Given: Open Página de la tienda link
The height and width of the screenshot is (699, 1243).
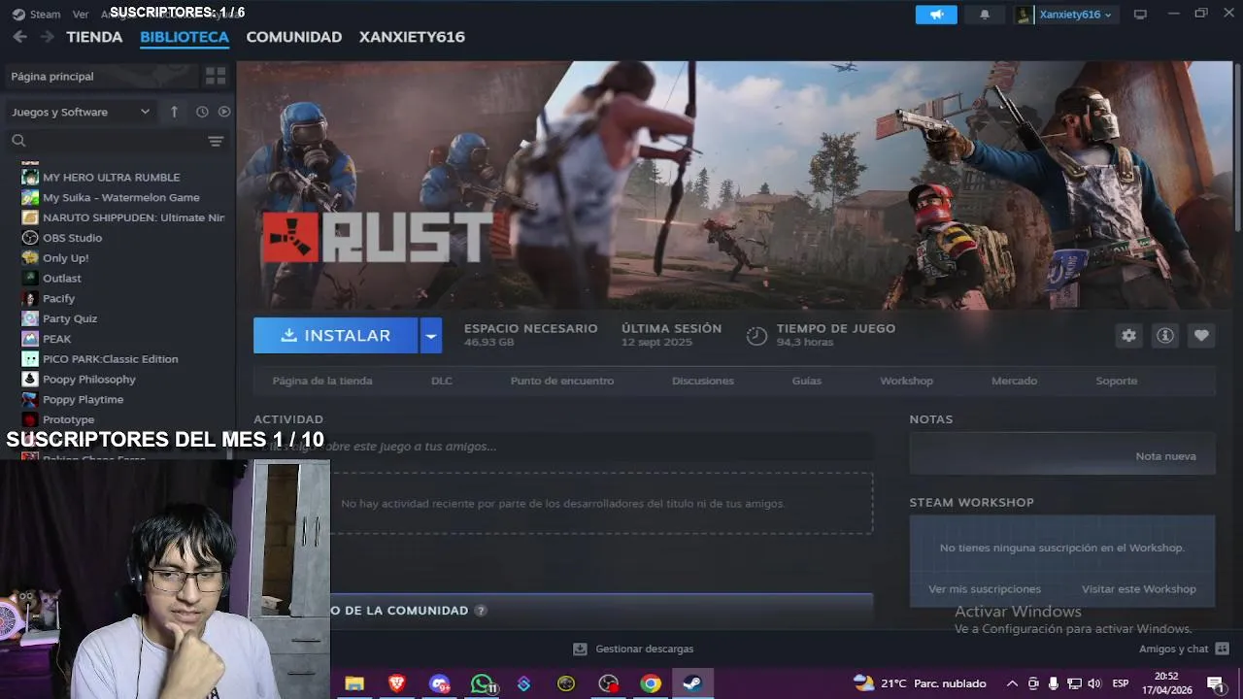Looking at the screenshot, I should [x=322, y=381].
